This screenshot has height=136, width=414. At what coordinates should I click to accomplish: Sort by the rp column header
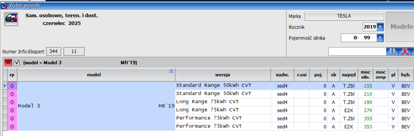[12, 75]
